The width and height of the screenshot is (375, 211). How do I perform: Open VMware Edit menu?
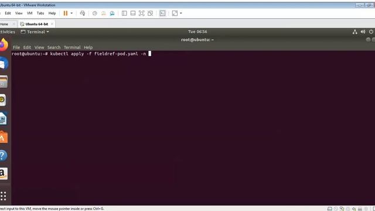tap(8, 13)
